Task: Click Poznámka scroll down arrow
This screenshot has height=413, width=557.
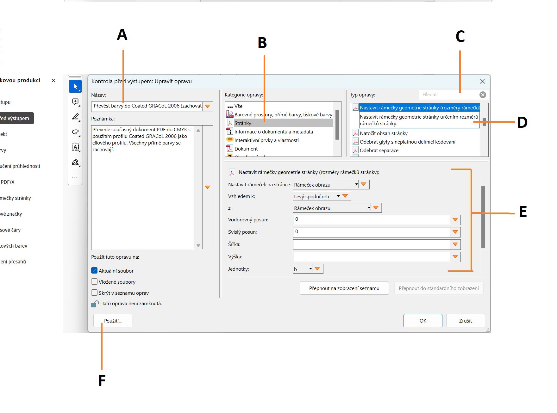Action: pos(198,245)
